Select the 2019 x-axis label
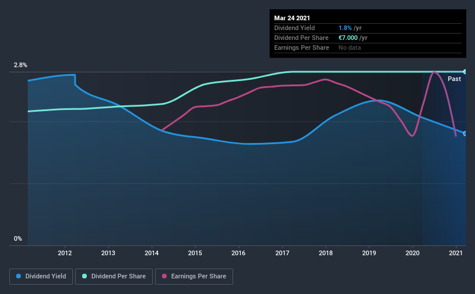The height and width of the screenshot is (294, 475). tap(369, 253)
